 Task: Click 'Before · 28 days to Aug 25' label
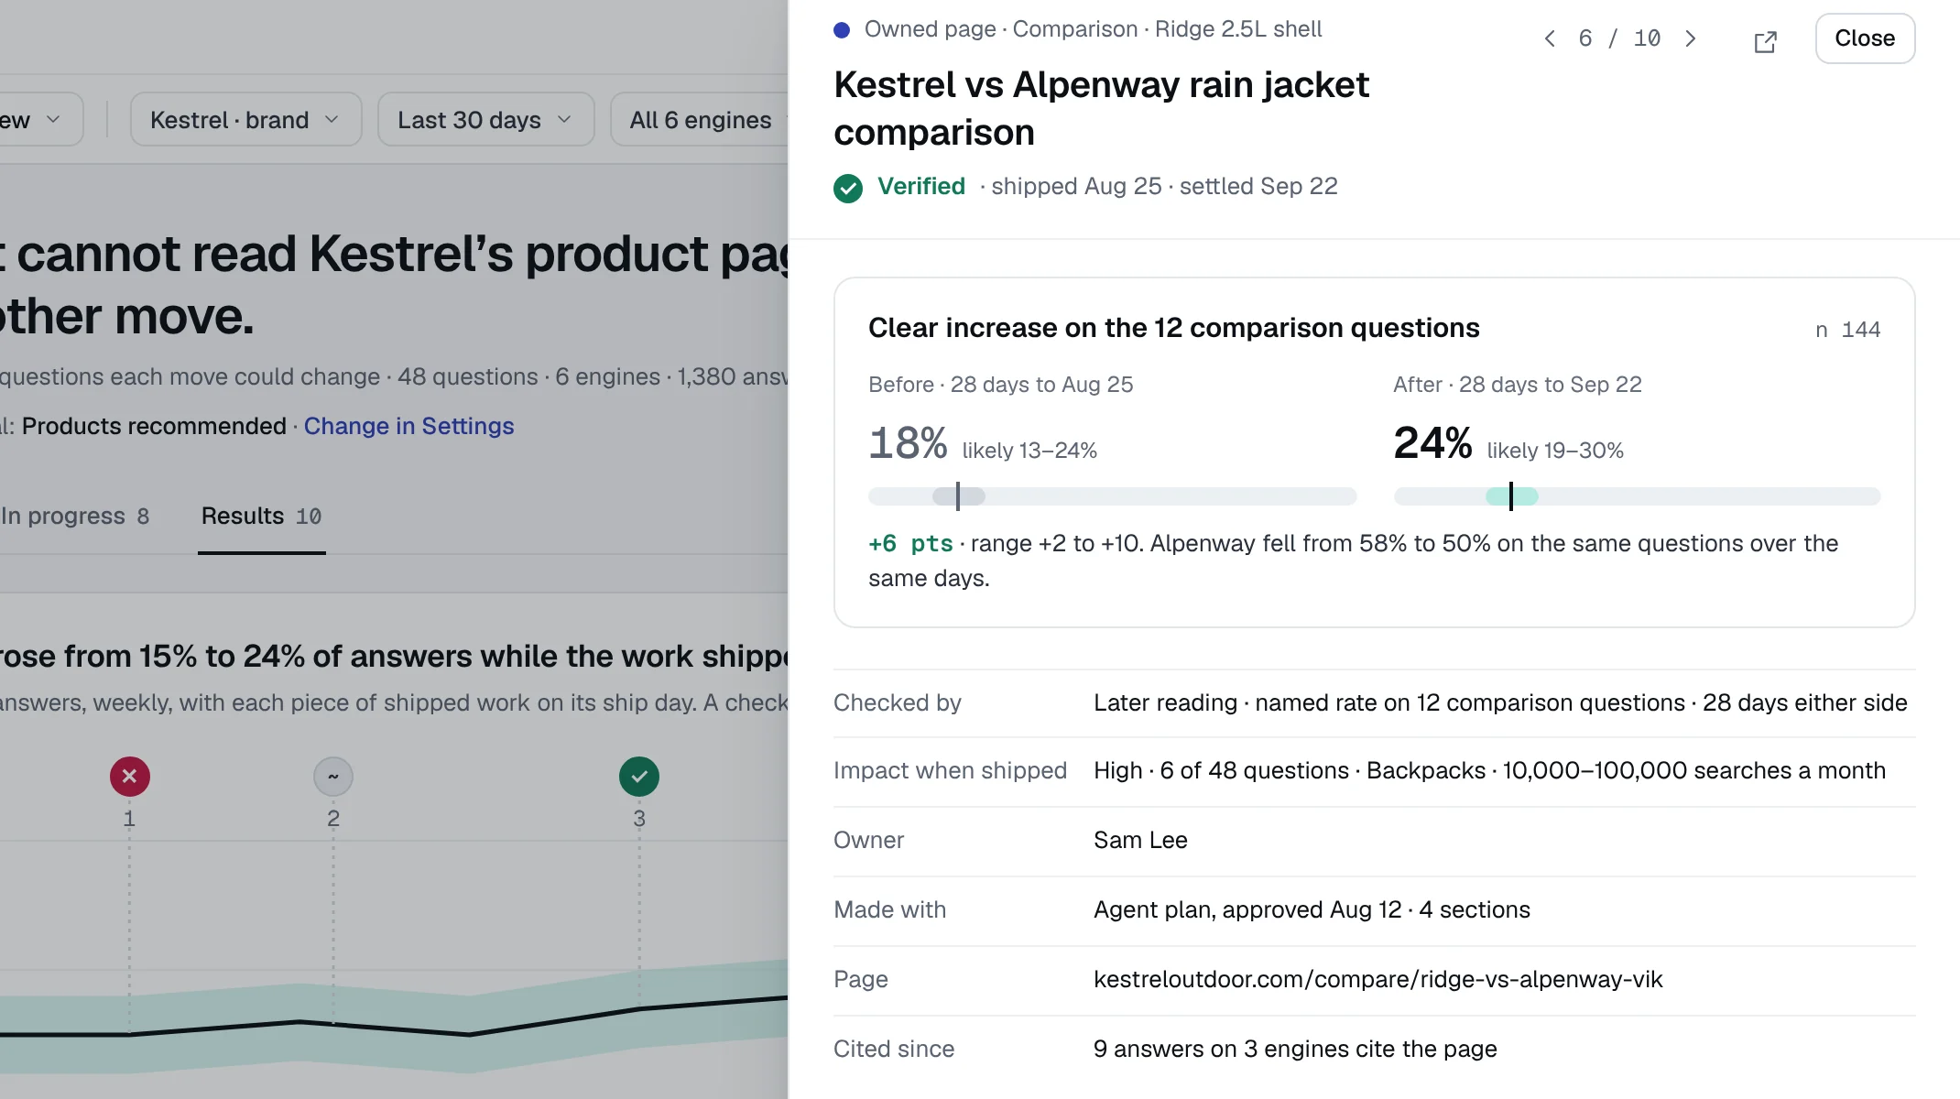(1000, 385)
